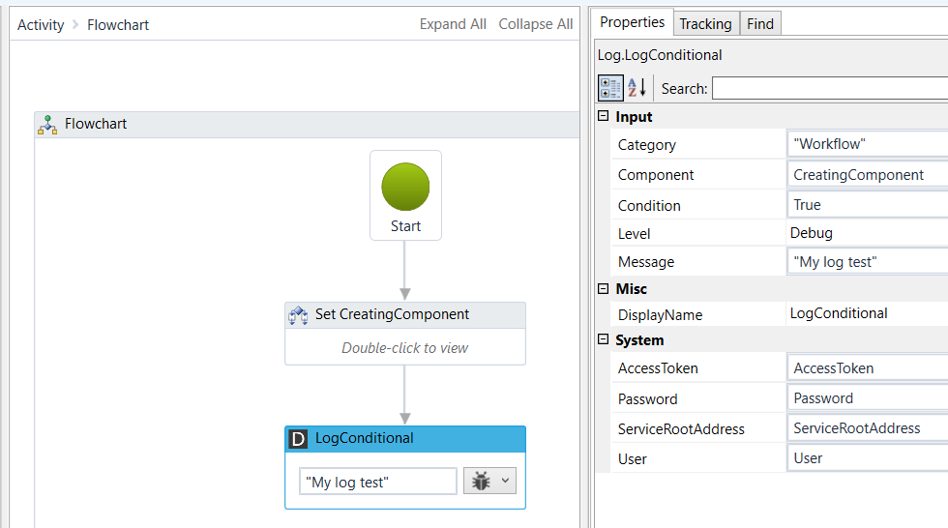Click the bug debug level icon
The height and width of the screenshot is (528, 948).
pyautogui.click(x=481, y=481)
